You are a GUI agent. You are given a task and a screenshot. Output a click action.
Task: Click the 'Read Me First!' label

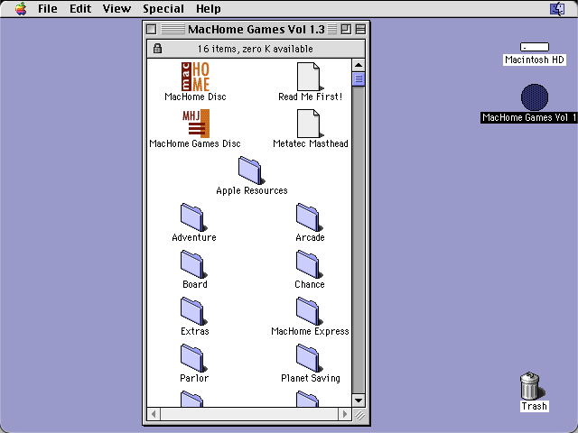tap(310, 97)
